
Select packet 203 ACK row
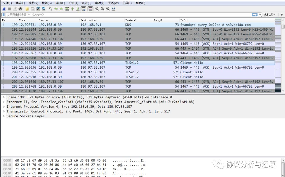pyautogui.click(x=138, y=86)
